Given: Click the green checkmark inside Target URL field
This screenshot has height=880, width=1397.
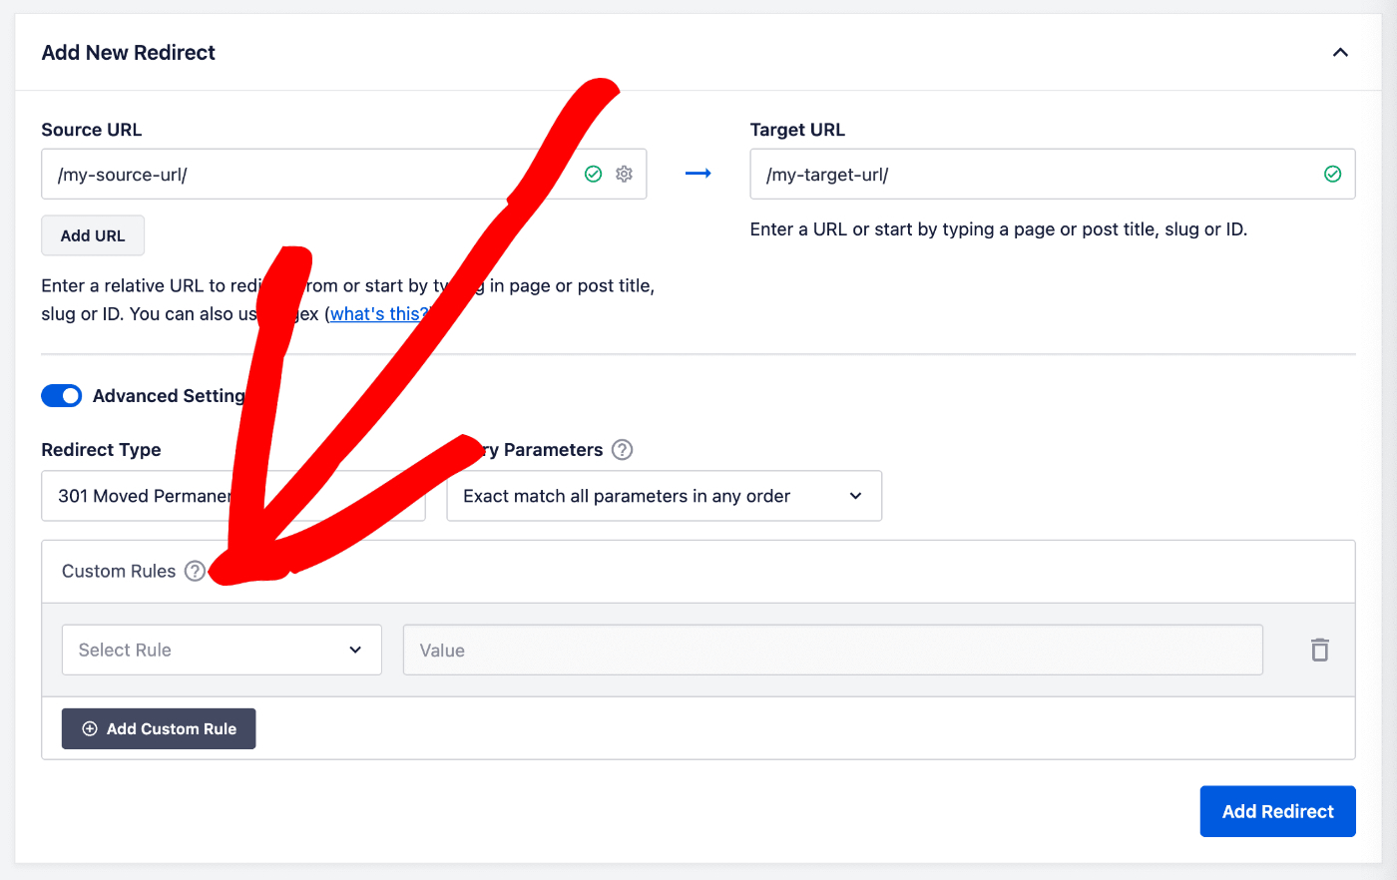Looking at the screenshot, I should pos(1332,173).
